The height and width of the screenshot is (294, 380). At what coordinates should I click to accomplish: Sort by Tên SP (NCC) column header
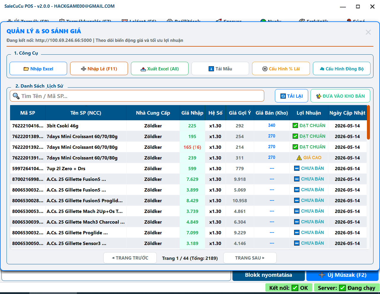click(86, 113)
